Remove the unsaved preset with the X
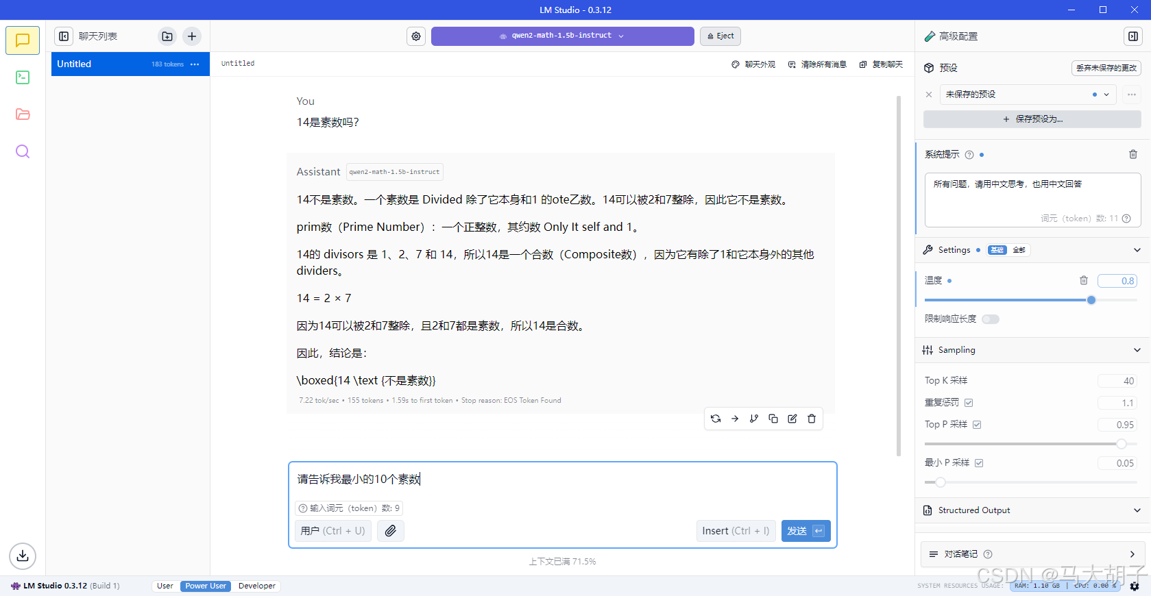1151x596 pixels. pos(929,95)
